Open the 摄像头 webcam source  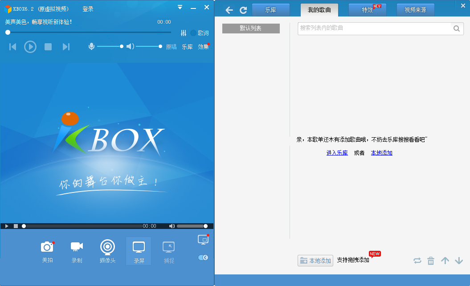coord(108,251)
